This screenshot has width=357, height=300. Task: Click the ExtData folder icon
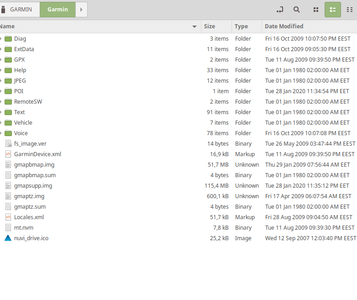click(x=8, y=49)
